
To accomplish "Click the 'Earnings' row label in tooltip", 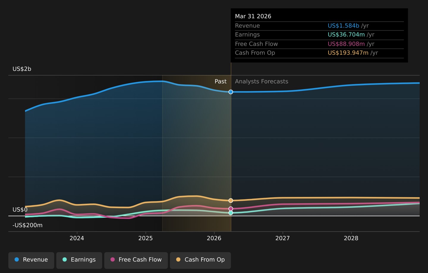I will click(247, 35).
